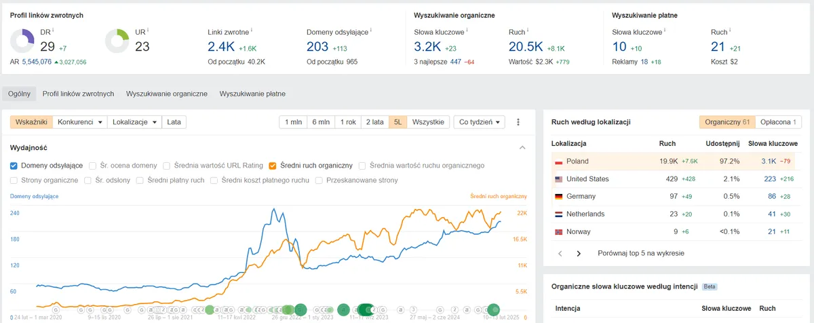Click info icon beside Linki zwrotne
Screen dimensions: 814x323
pyautogui.click(x=252, y=31)
